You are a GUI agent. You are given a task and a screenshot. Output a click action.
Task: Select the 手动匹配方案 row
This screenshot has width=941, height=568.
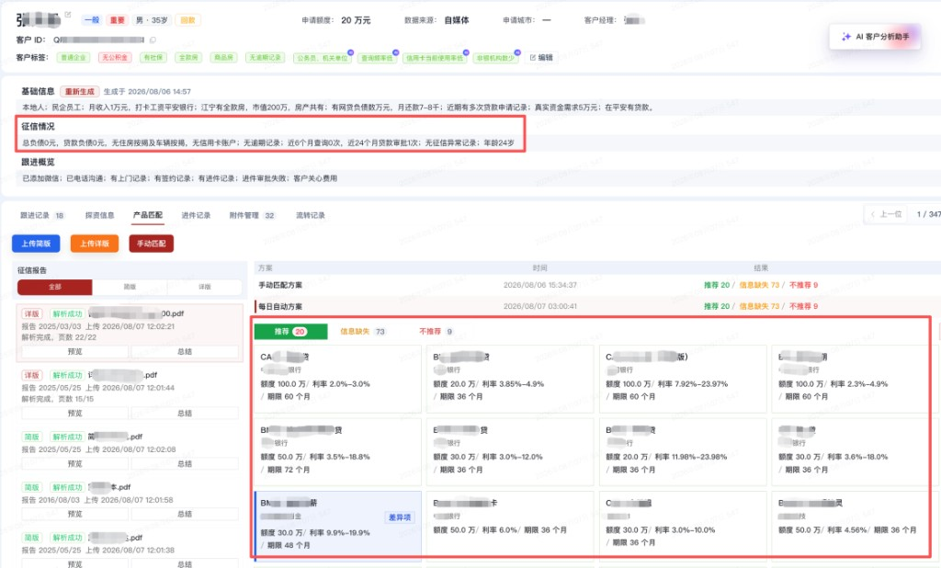point(597,285)
